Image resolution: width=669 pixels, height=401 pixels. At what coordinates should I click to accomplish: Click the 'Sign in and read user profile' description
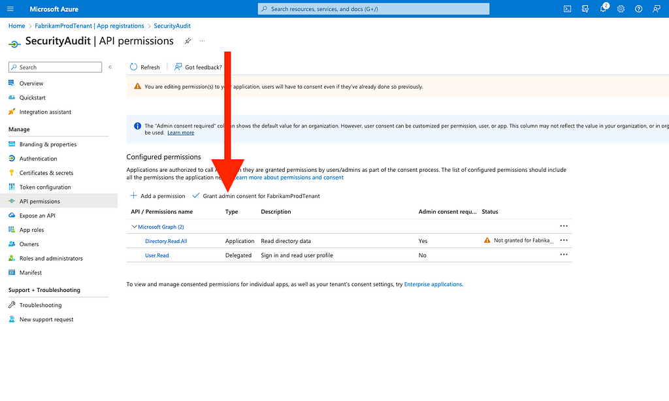pos(297,255)
